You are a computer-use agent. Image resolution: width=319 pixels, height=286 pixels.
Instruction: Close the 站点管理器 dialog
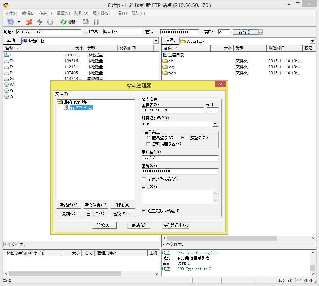(x=220, y=84)
